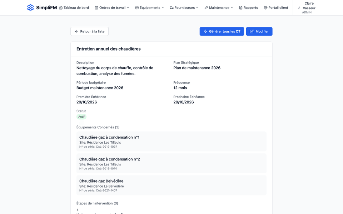Expand the Fournisseurs dropdown chevron
Viewport: 343px width, 214px height.
[197, 7]
